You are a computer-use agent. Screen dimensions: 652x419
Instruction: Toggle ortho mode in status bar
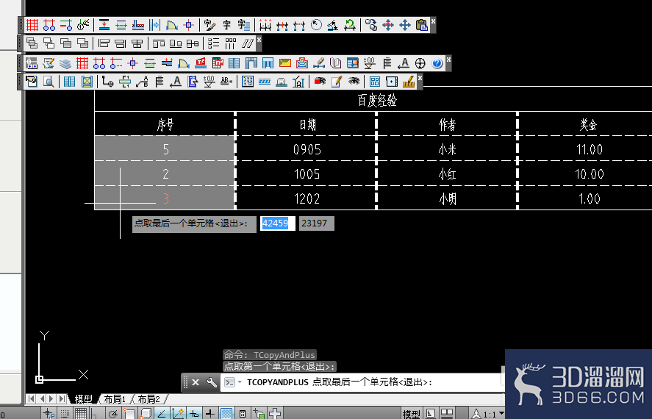96,414
